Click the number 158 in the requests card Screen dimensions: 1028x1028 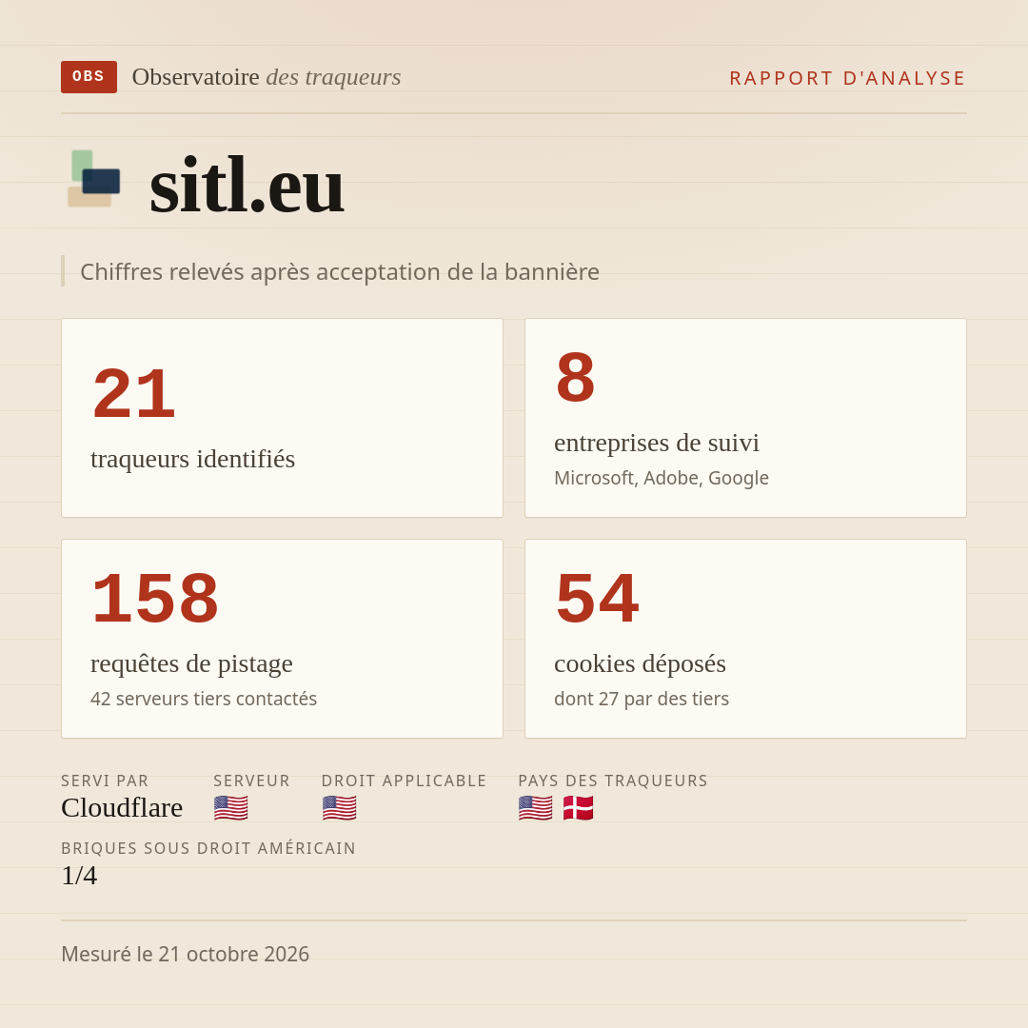(155, 599)
